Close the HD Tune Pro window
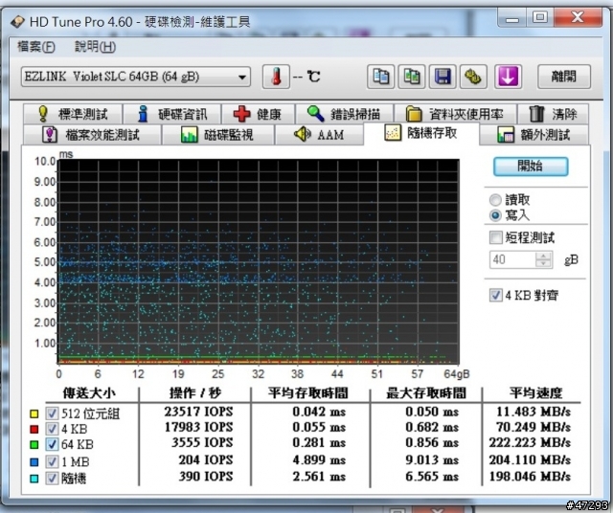 click(578, 18)
